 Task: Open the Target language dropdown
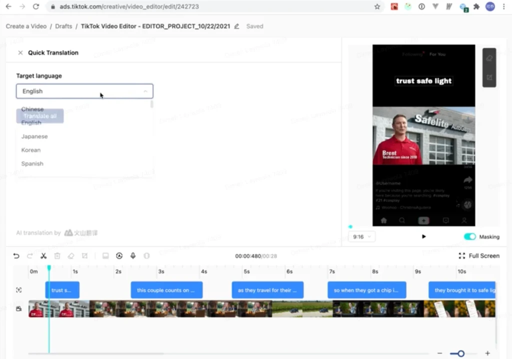point(84,91)
